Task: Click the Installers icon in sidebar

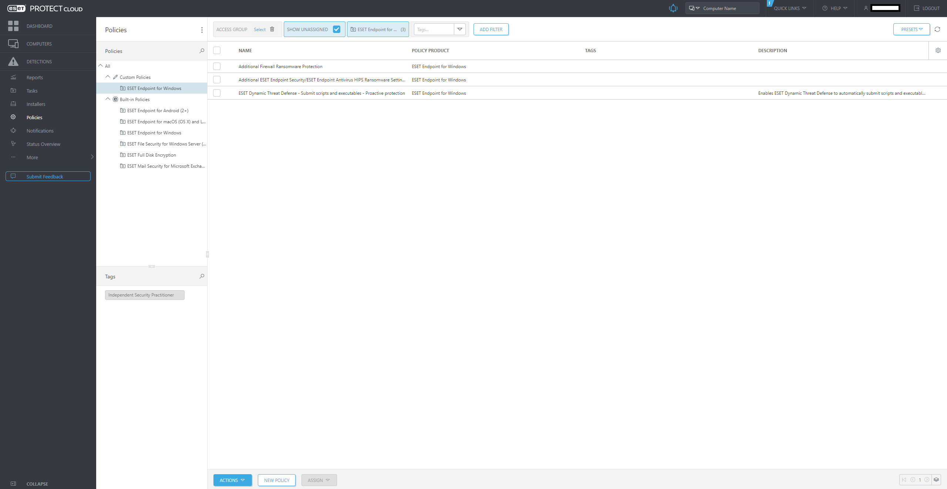Action: (13, 104)
